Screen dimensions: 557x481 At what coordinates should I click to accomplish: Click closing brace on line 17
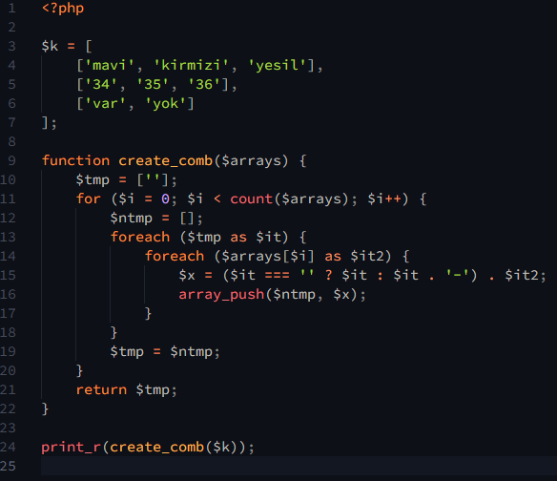coord(148,314)
